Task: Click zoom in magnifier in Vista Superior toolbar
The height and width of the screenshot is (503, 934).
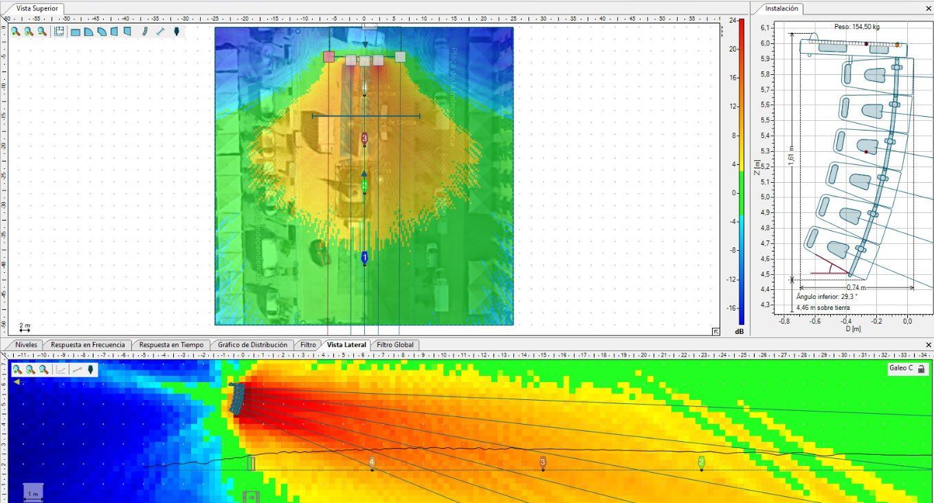Action: [15, 32]
